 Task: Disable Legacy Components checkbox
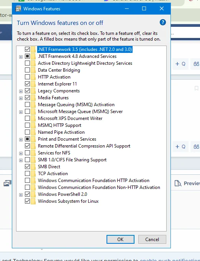click(27, 91)
